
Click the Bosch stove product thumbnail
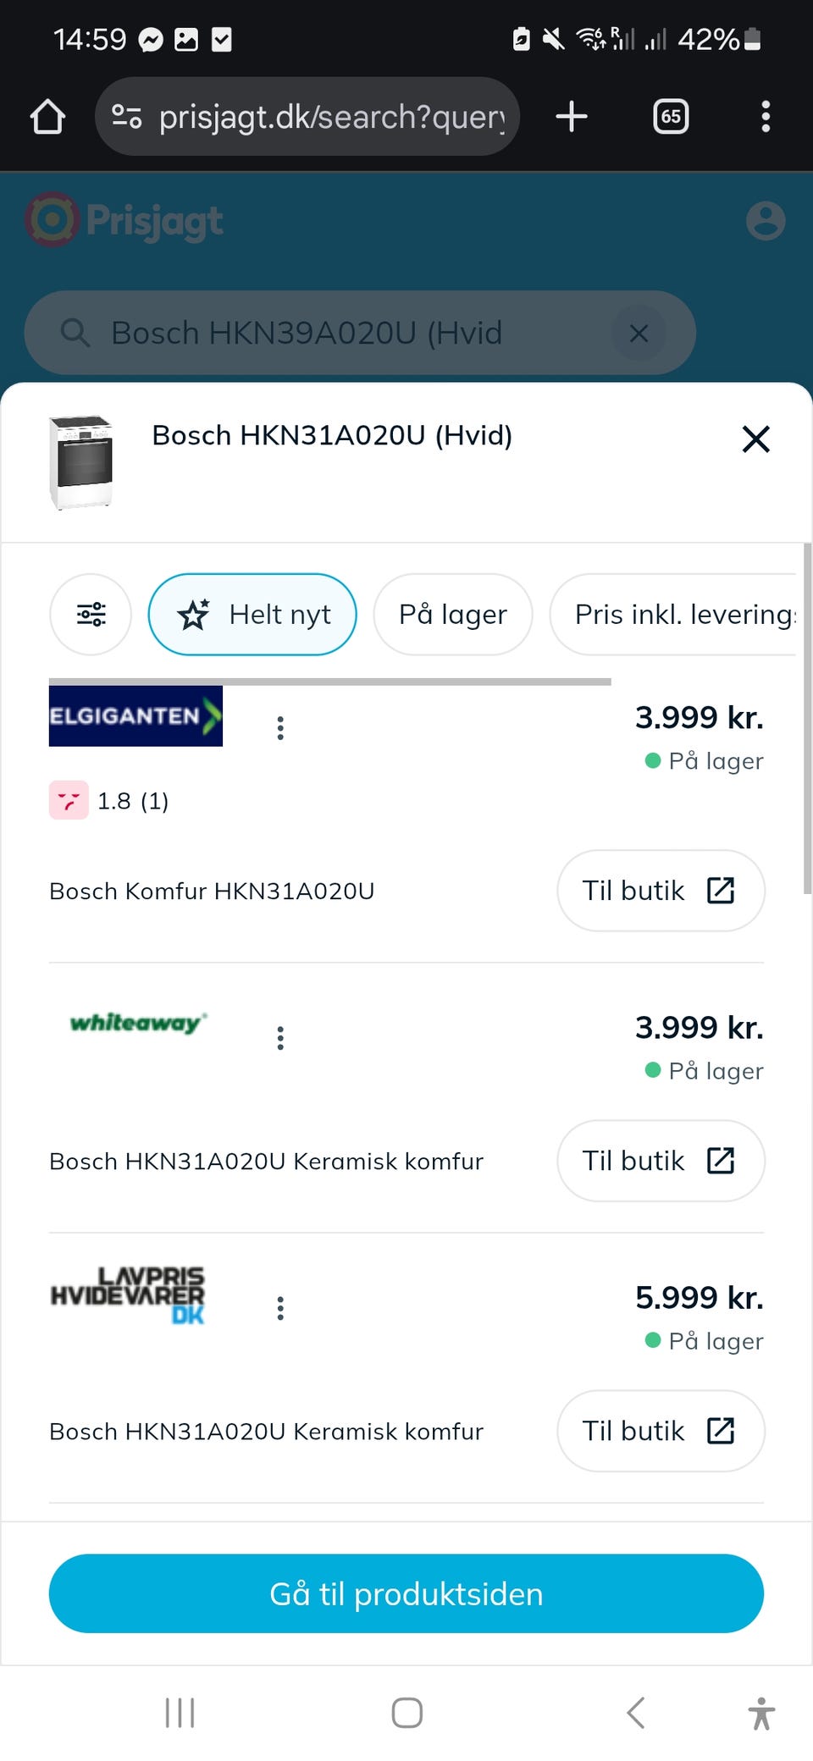tap(80, 461)
